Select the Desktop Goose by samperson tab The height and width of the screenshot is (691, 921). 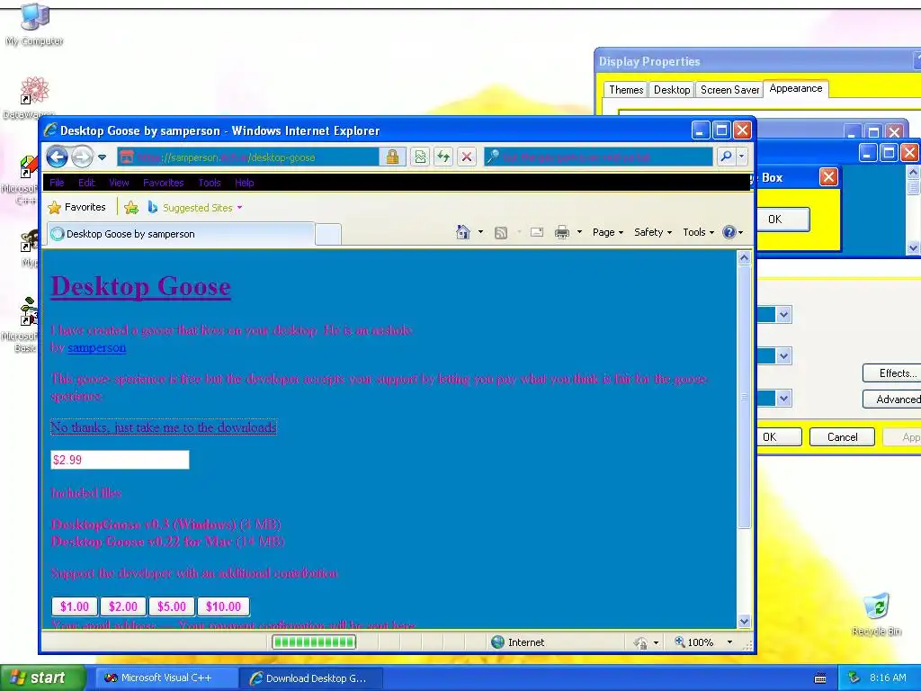click(180, 234)
